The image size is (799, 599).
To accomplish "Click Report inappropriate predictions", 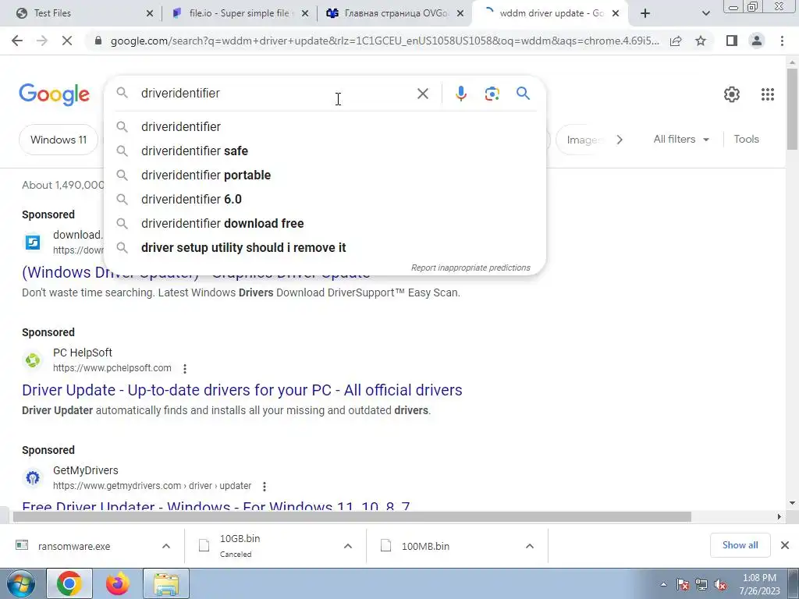I will tap(471, 268).
